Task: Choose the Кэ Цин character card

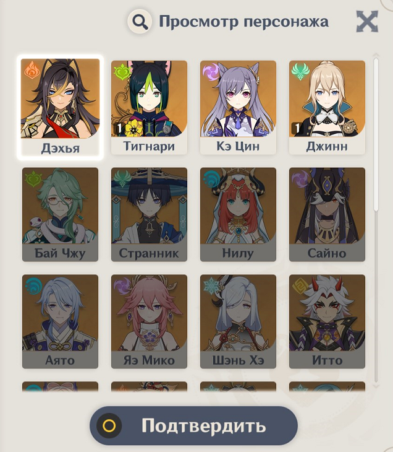Action: (238, 107)
